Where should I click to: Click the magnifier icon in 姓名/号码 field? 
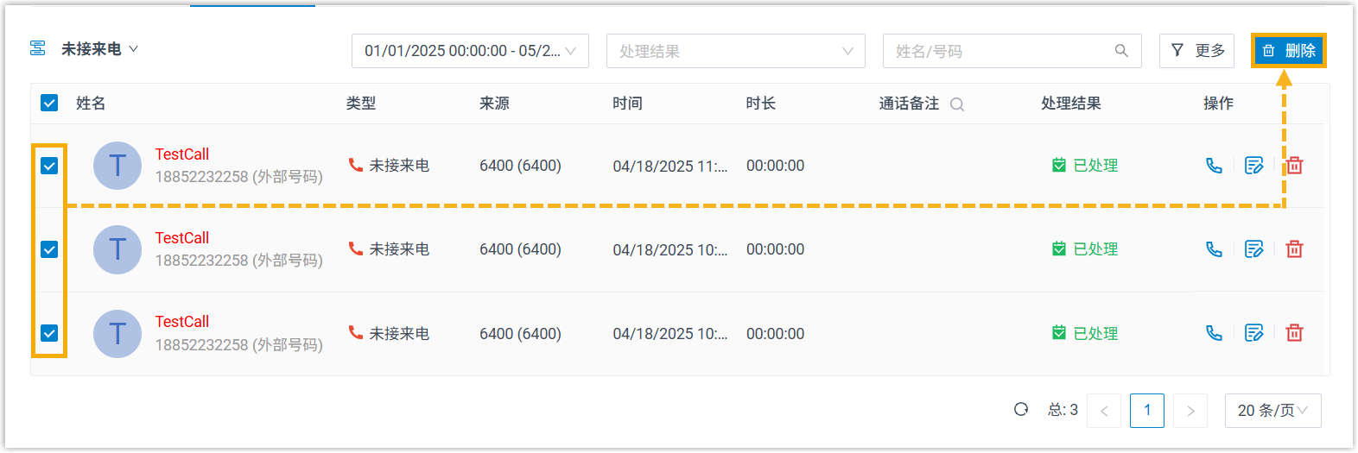(1121, 51)
